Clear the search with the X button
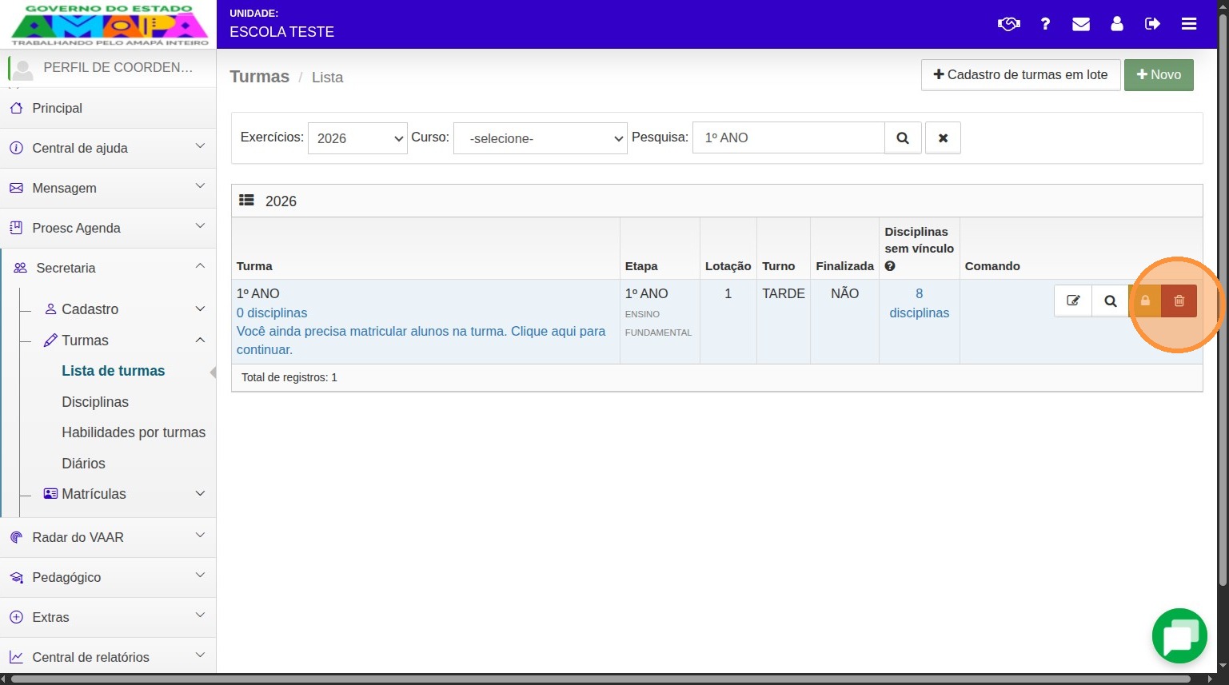The height and width of the screenshot is (685, 1229). pos(943,137)
